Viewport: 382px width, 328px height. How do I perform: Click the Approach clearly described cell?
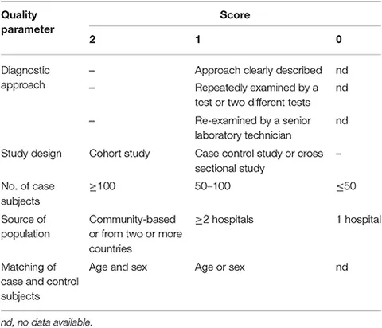click(x=259, y=70)
